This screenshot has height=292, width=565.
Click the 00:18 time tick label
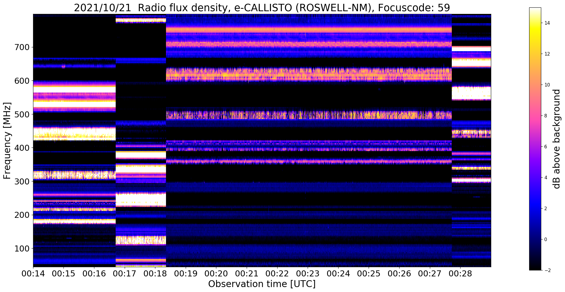(155, 274)
